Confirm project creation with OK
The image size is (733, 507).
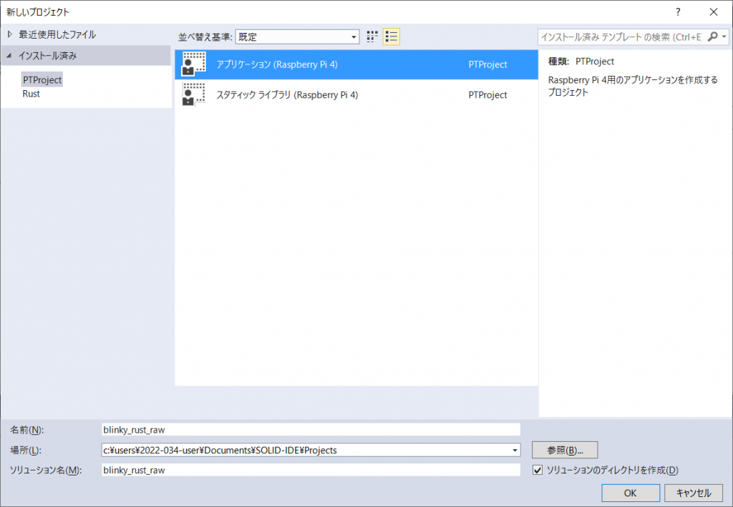(629, 493)
